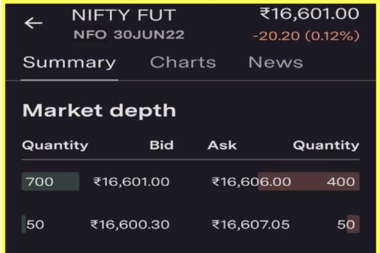Select the 400 ask quantity bar
Image resolution: width=380 pixels, height=253 pixels.
(x=309, y=182)
